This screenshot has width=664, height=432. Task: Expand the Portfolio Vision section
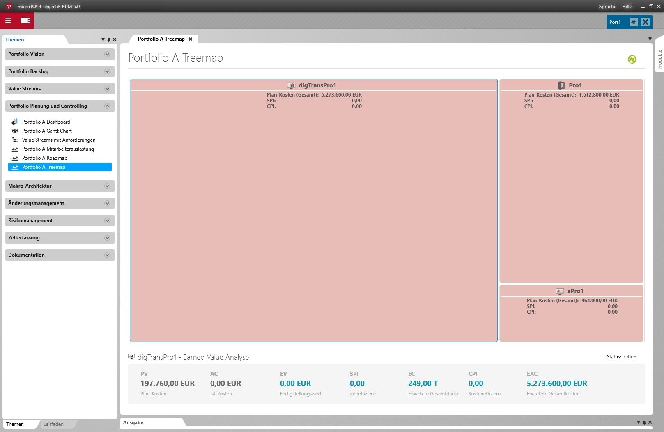[x=107, y=54]
